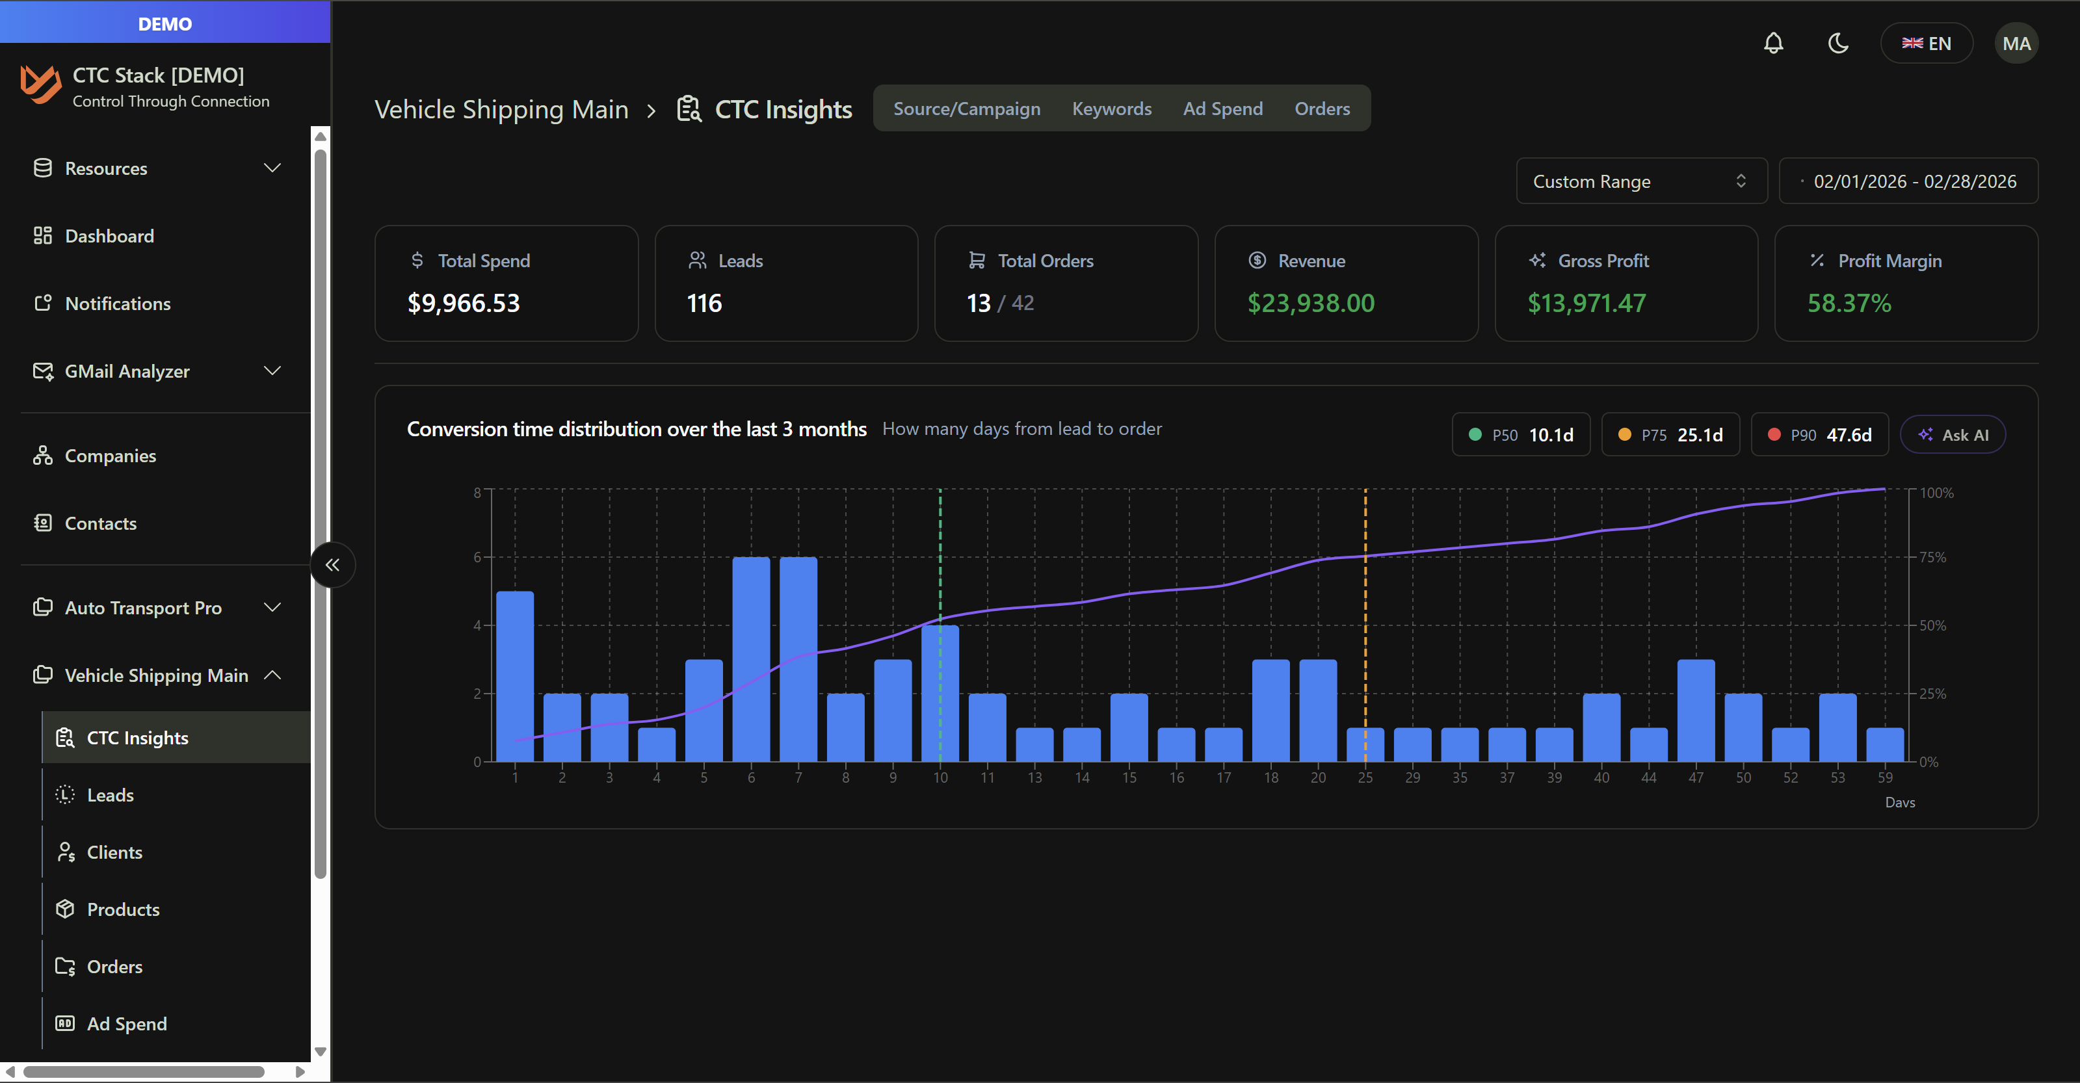This screenshot has height=1083, width=2080.
Task: Toggle the P90 percentile marker legend
Action: point(1819,434)
